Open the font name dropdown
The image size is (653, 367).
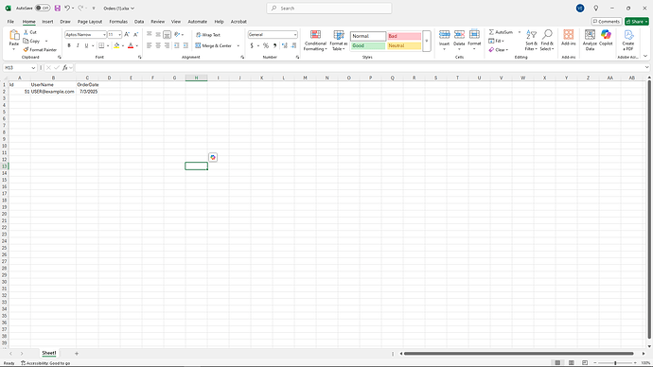coord(104,35)
